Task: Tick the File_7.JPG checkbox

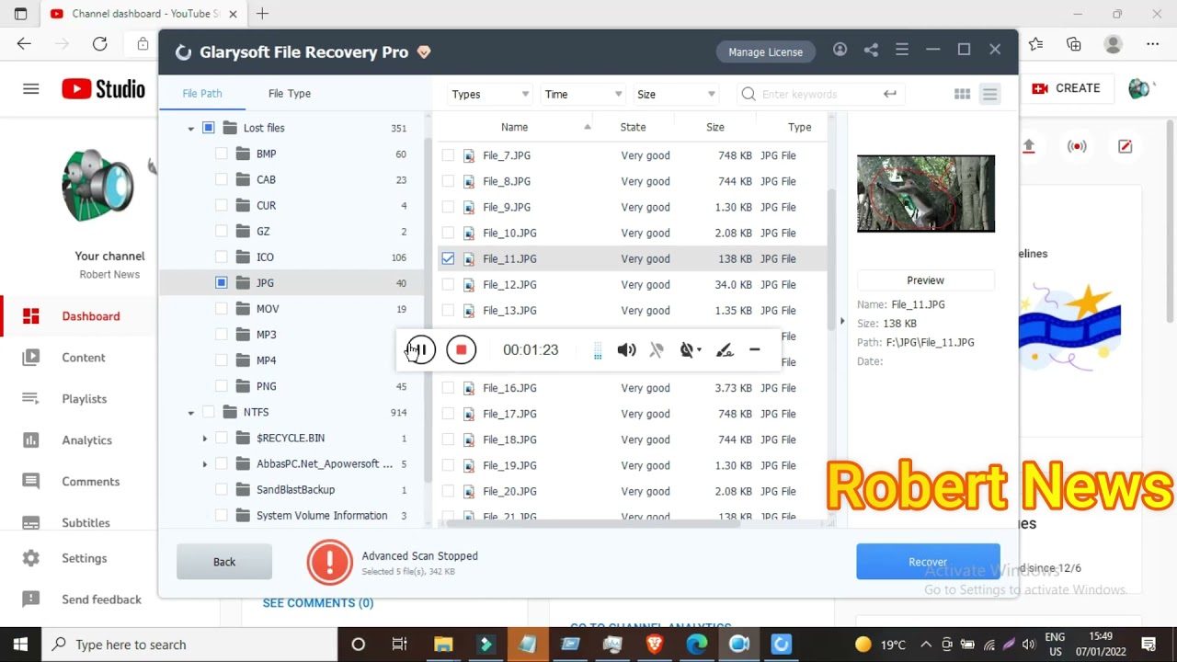Action: pos(448,155)
